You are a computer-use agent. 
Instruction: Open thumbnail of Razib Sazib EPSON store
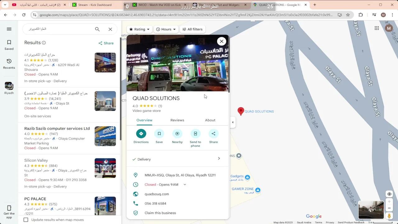[x=105, y=136]
